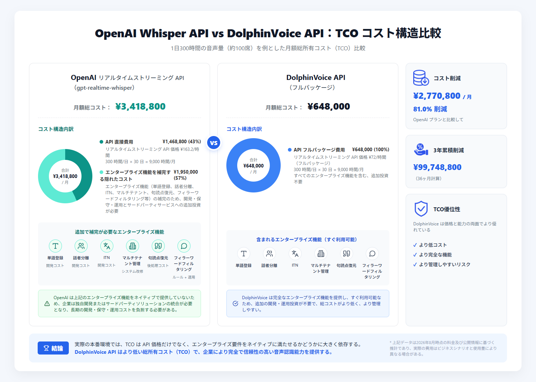Click the DolphinVoice API title with フルパッケージ

315,82
